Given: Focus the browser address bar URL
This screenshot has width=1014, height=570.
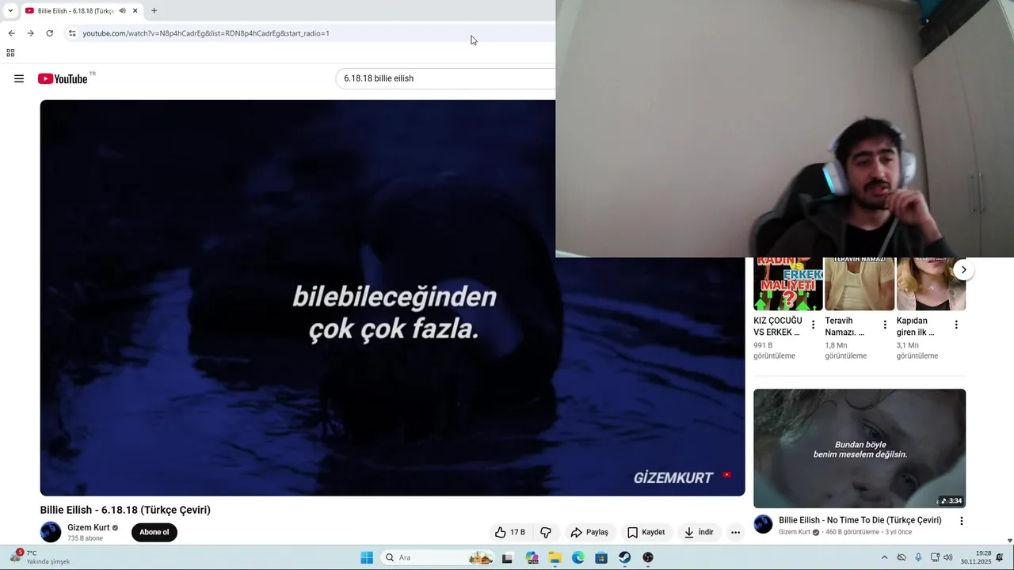Looking at the screenshot, I should (206, 33).
